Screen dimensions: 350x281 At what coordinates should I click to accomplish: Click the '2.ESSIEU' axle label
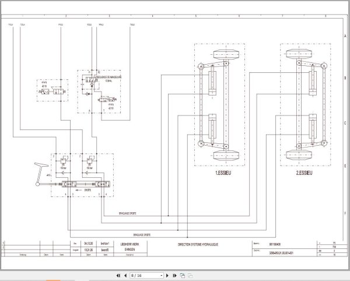coord(304,173)
